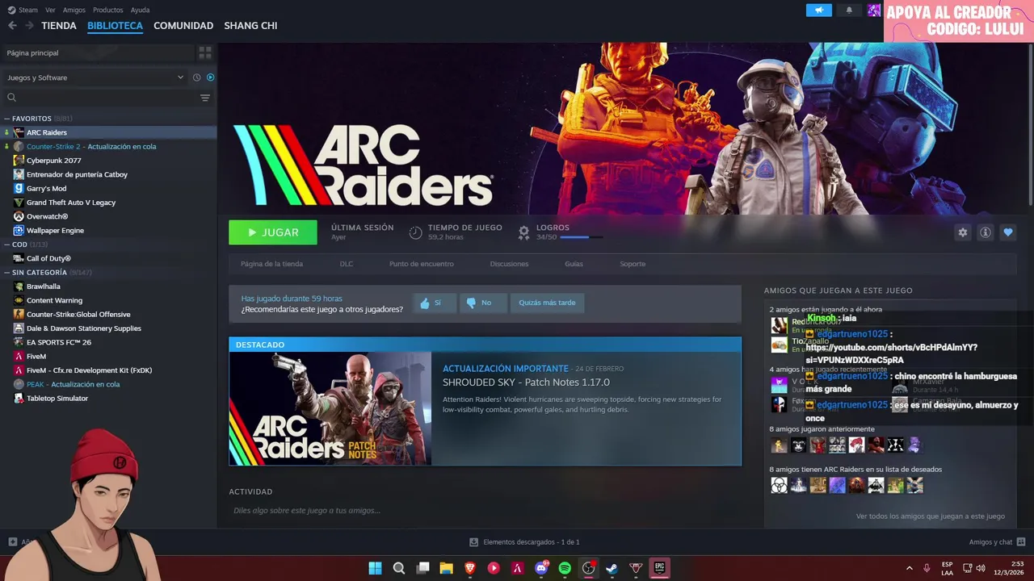The image size is (1034, 581).
Task: Select Wallpaper Engine in library
Action: [55, 231]
